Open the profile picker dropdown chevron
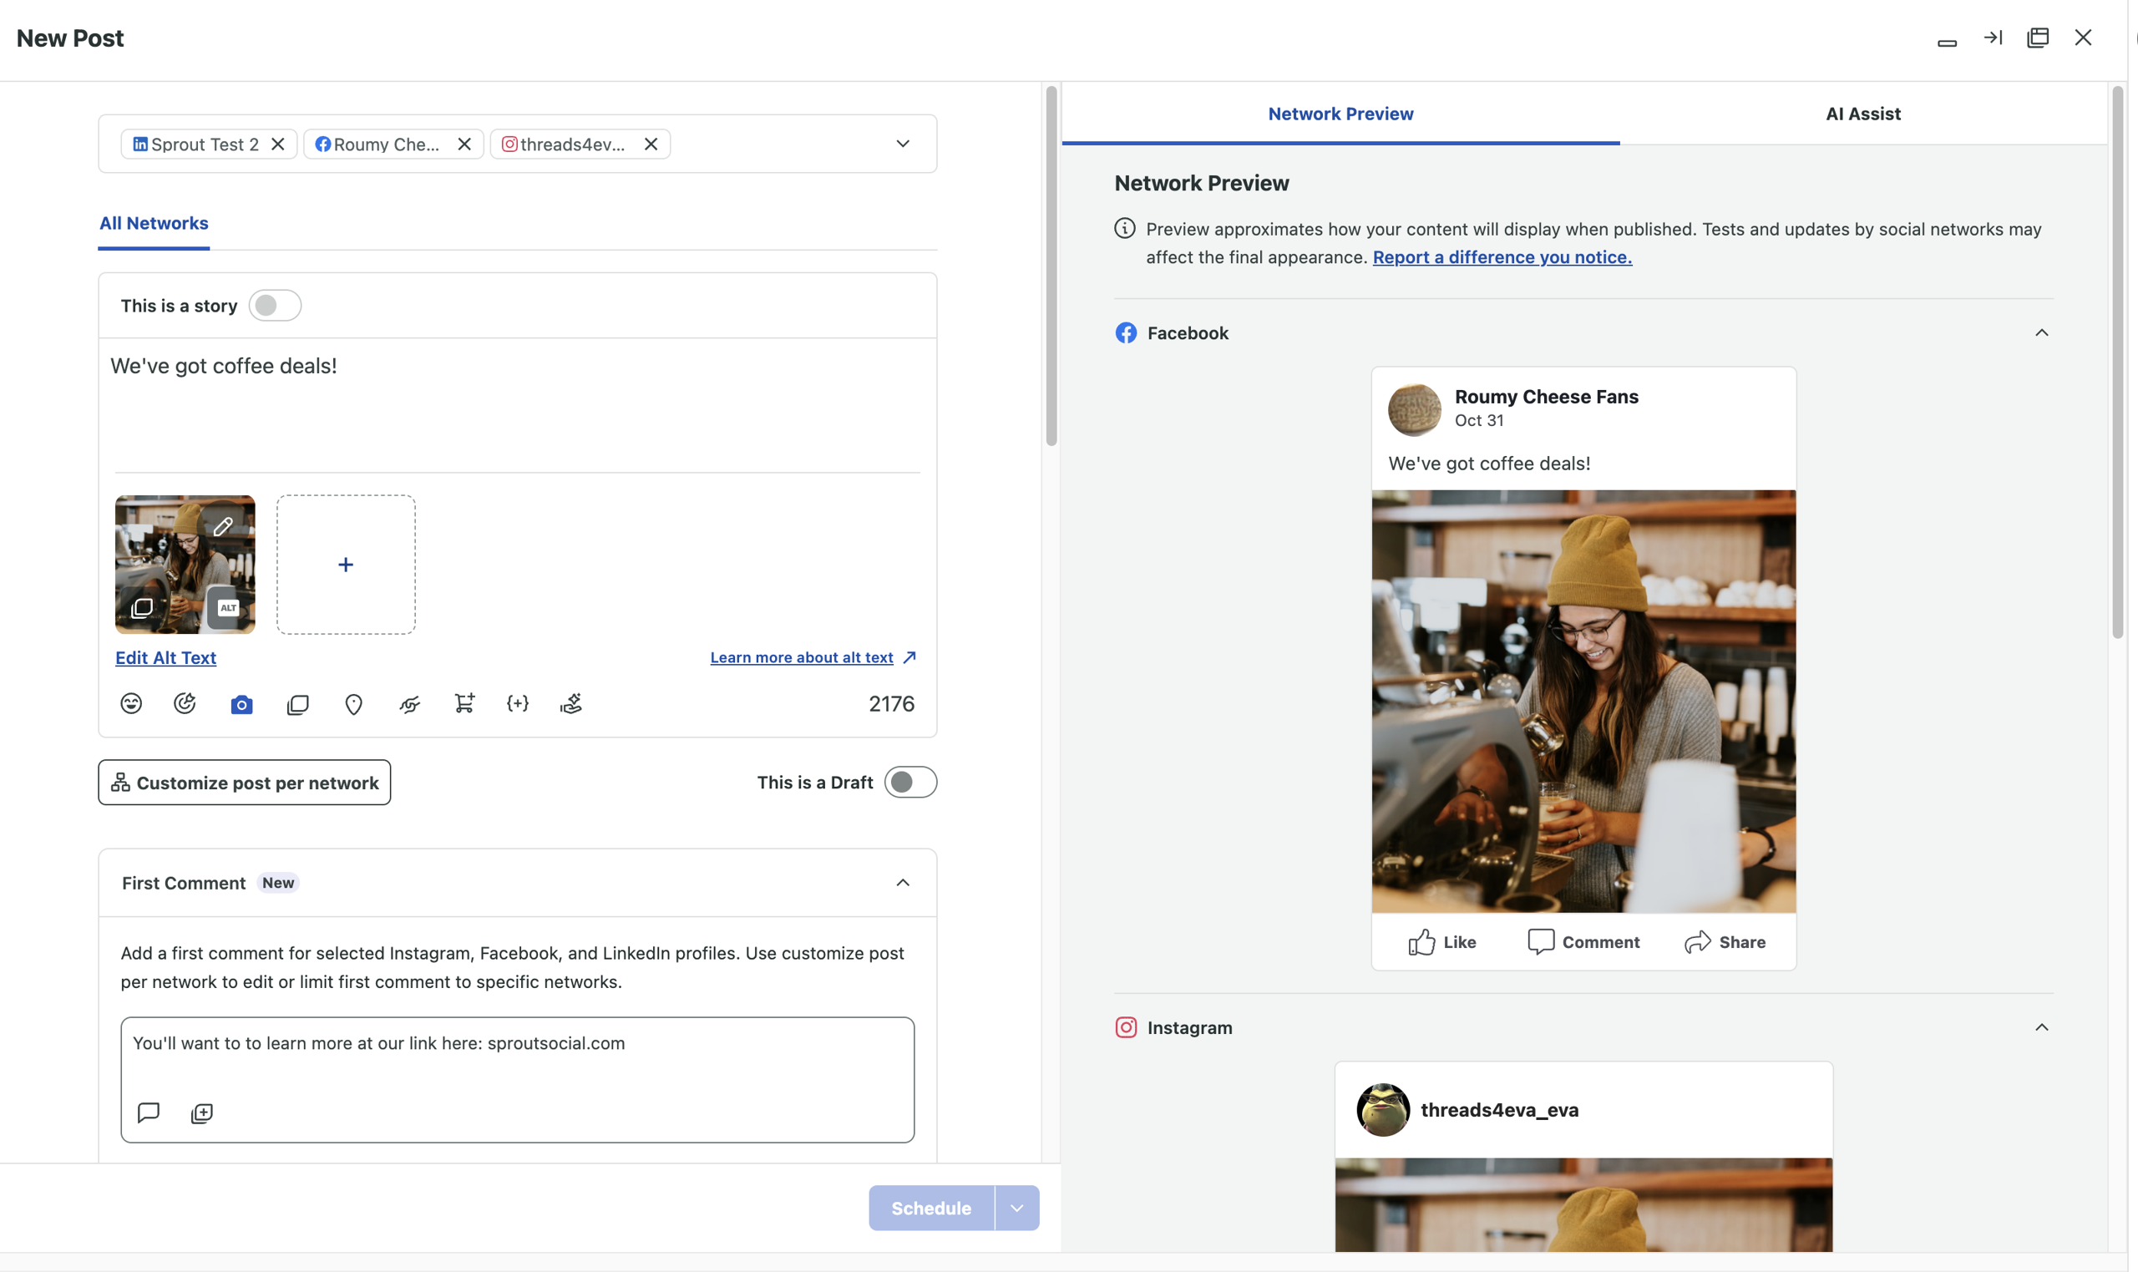The image size is (2138, 1272). (903, 143)
